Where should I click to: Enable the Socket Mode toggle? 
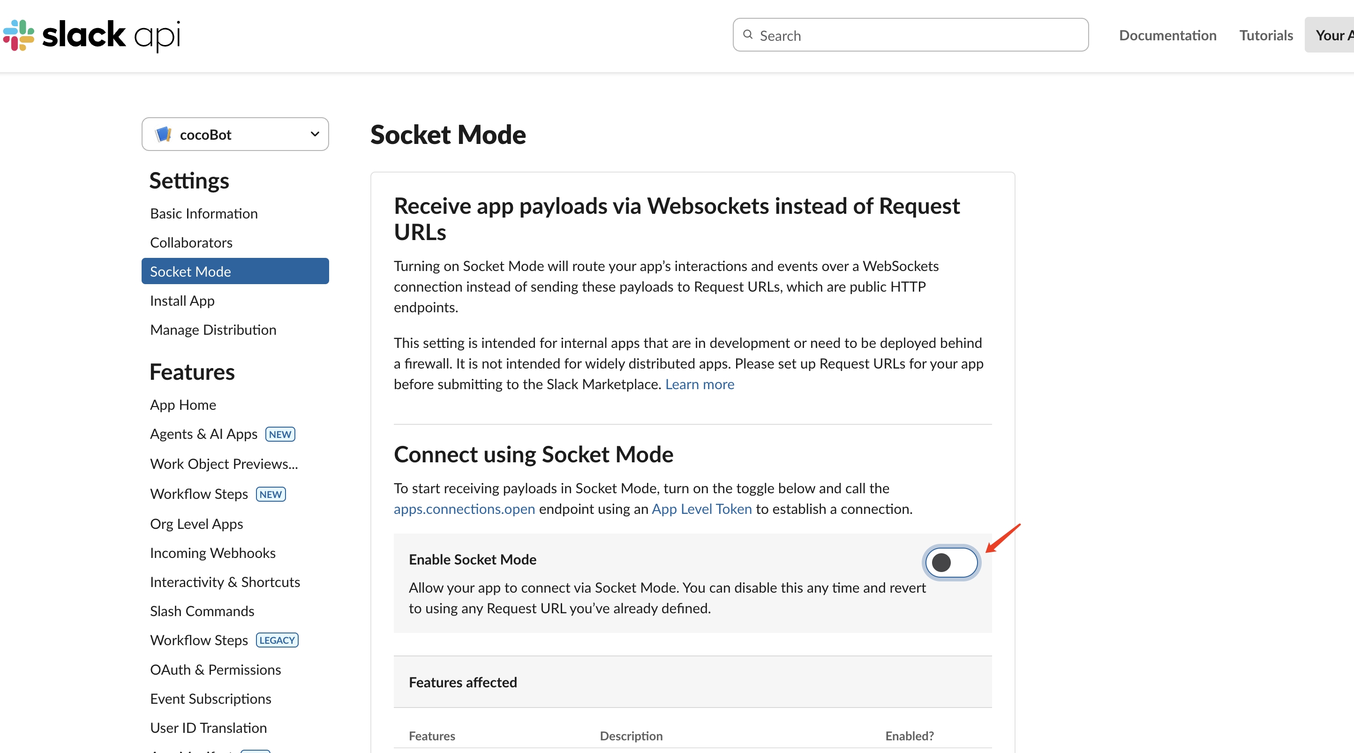(x=951, y=563)
